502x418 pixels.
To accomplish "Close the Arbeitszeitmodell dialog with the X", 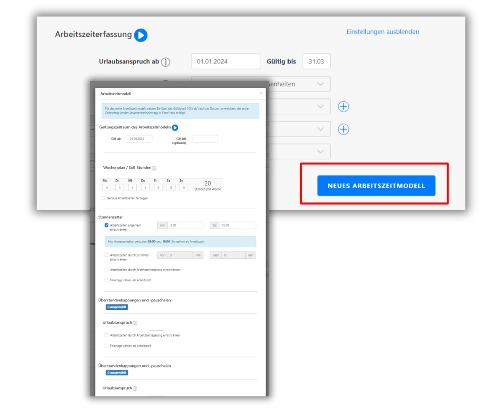I will click(x=261, y=93).
